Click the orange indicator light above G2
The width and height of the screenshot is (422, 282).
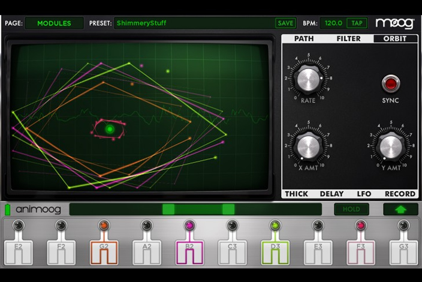click(104, 225)
